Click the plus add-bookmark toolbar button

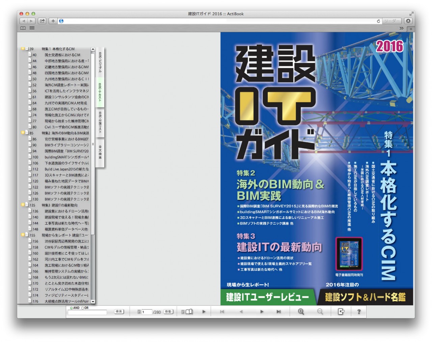pos(53,21)
